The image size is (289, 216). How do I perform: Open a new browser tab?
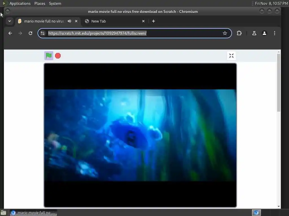tap(153, 21)
